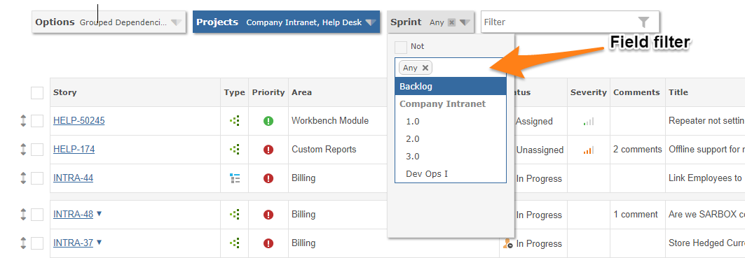Image resolution: width=745 pixels, height=258 pixels.
Task: Click Unassigned status cell
Action: (540, 150)
